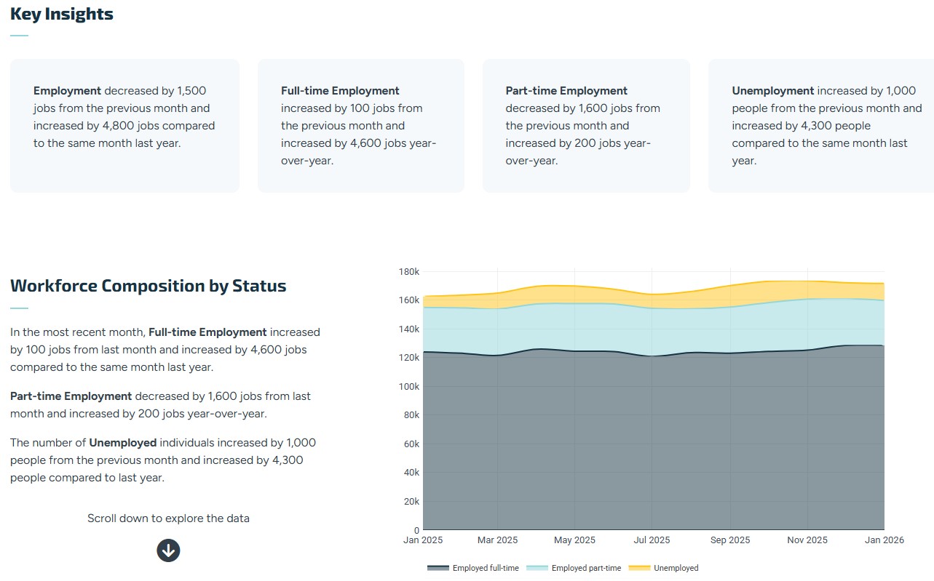Select the Part-time Employment insight card

[x=585, y=124]
